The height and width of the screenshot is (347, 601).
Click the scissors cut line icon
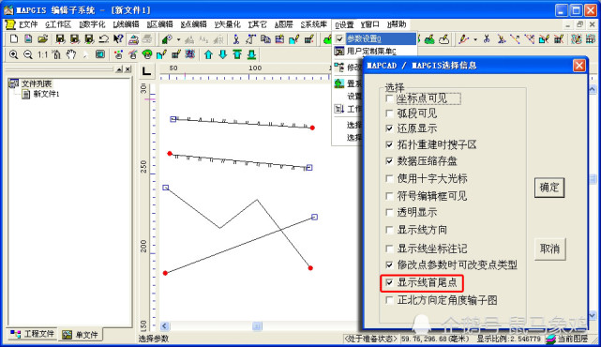coord(487,38)
